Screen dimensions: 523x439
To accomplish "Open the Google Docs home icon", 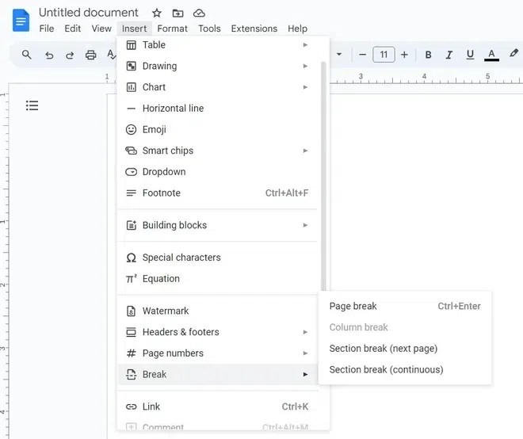I will click(21, 21).
